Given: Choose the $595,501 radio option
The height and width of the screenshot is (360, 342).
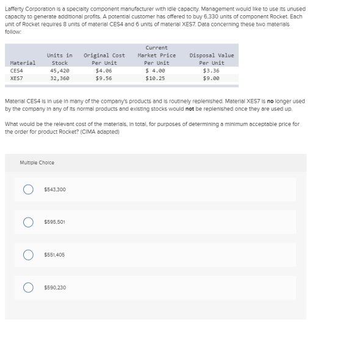Looking at the screenshot, I should [x=28, y=222].
